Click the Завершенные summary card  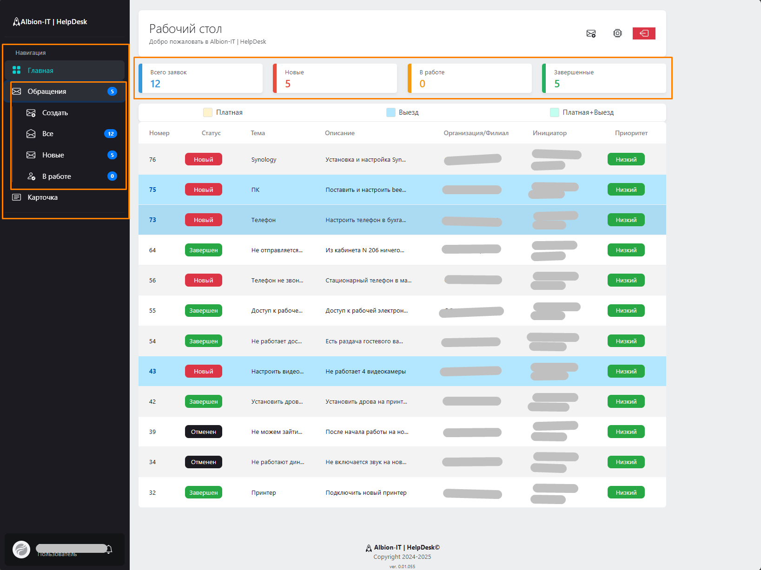(x=604, y=79)
